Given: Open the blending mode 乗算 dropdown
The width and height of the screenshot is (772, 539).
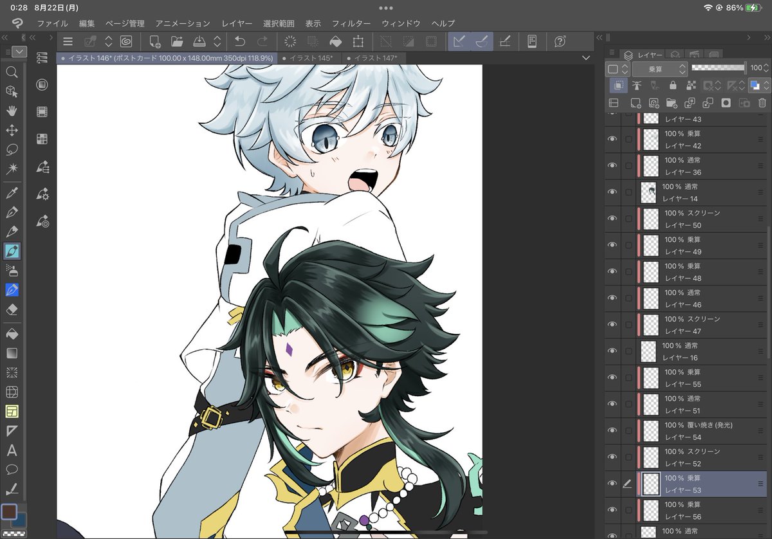Looking at the screenshot, I should [x=660, y=69].
